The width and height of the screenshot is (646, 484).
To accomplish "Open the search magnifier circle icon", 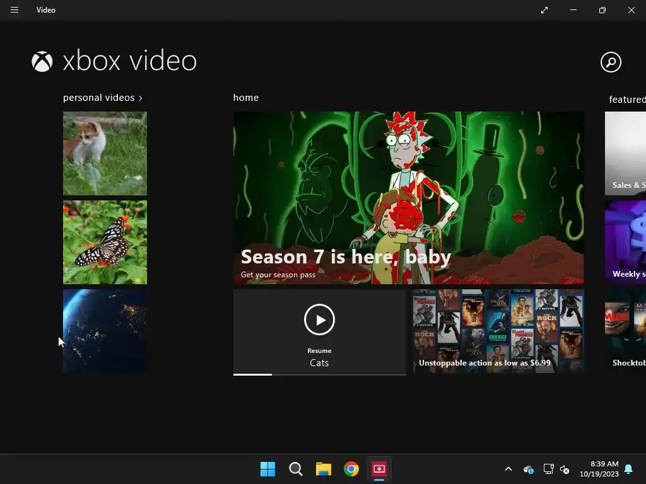I will 611,62.
